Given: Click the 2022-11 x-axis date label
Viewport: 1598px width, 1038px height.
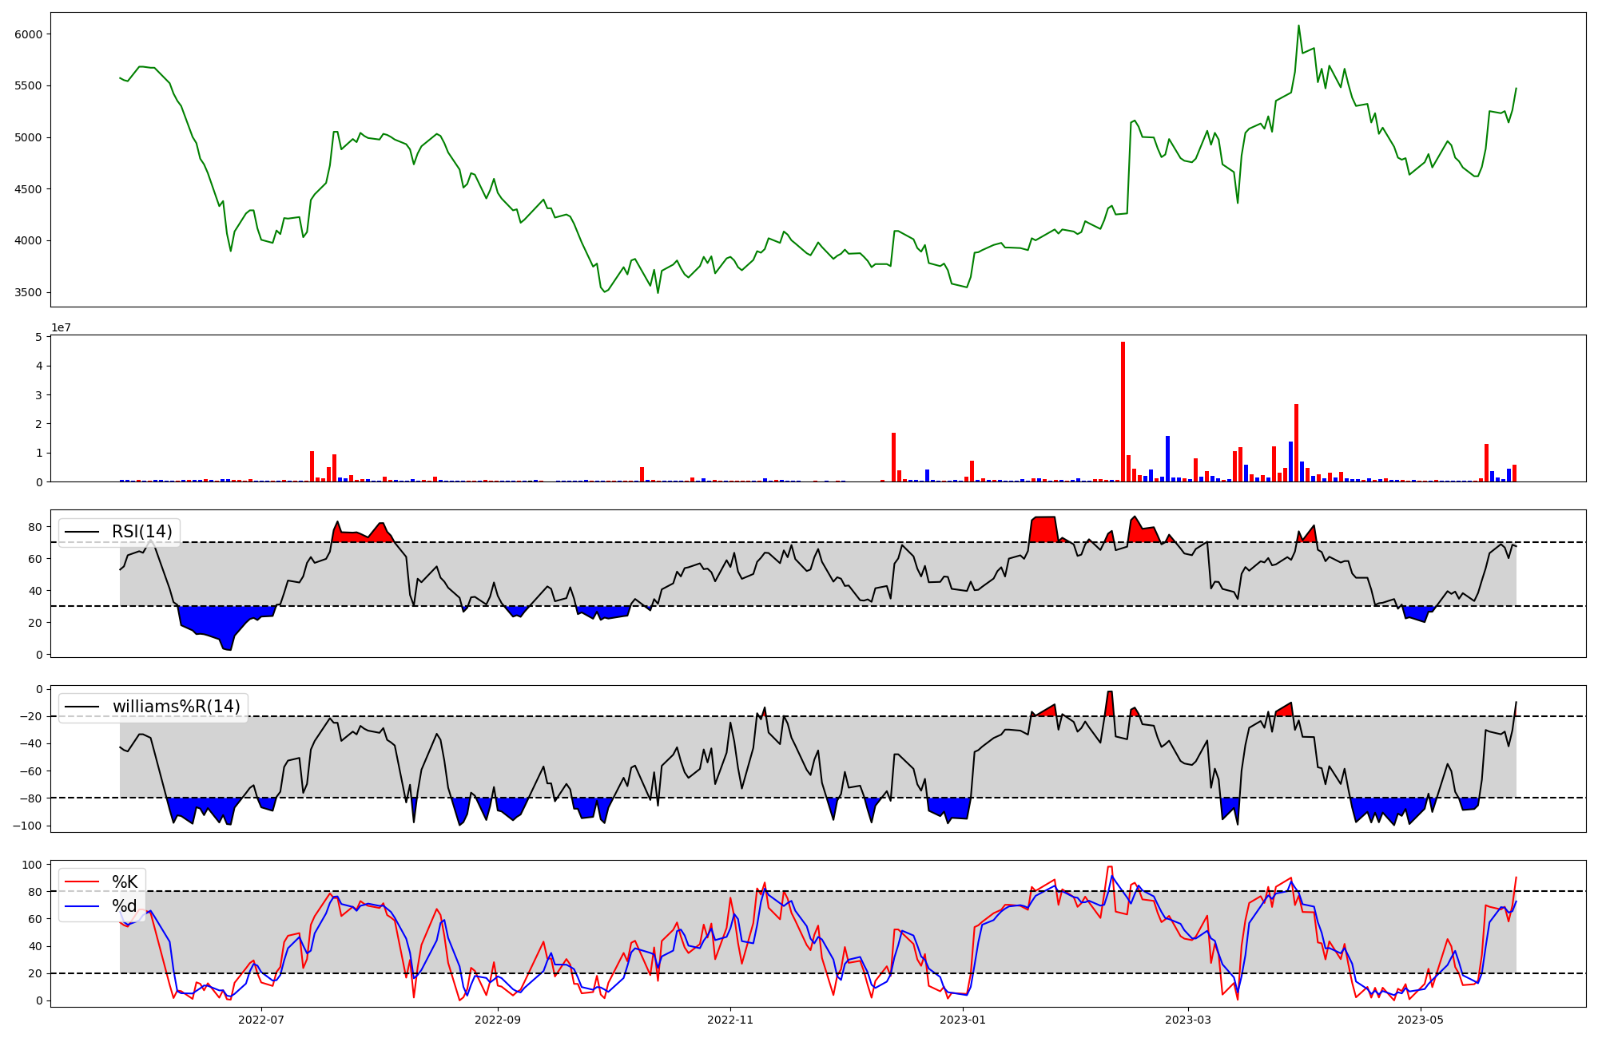Looking at the screenshot, I should (730, 1020).
